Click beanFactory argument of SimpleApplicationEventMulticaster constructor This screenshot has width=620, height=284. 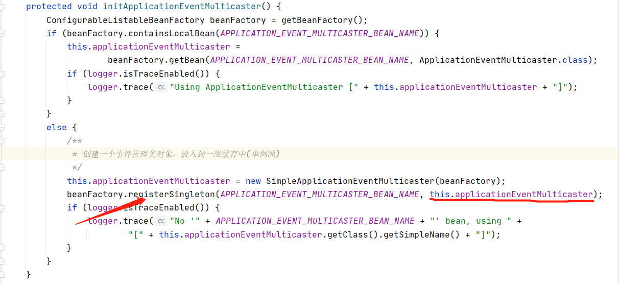pos(468,181)
